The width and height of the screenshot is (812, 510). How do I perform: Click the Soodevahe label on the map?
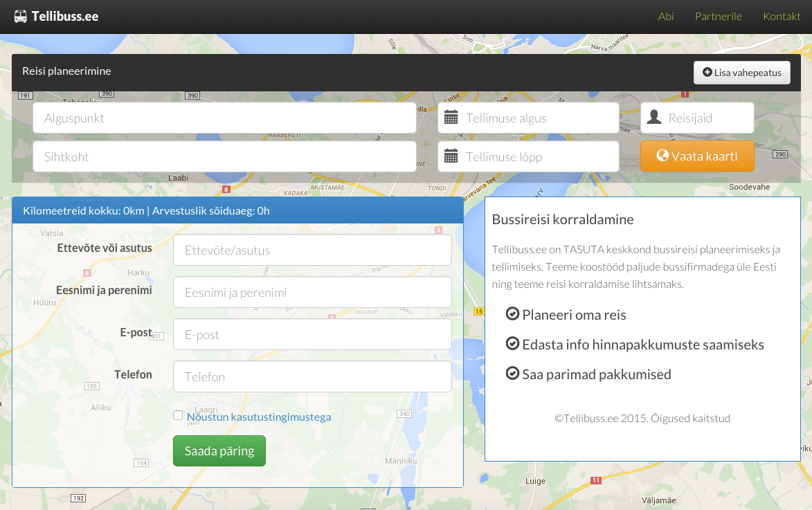tap(749, 187)
